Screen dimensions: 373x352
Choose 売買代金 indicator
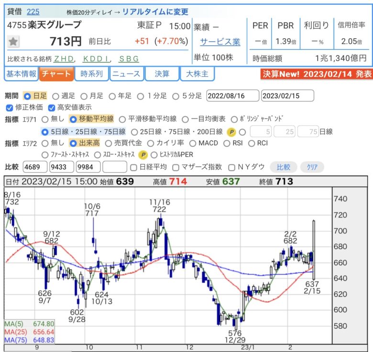[x=108, y=143]
